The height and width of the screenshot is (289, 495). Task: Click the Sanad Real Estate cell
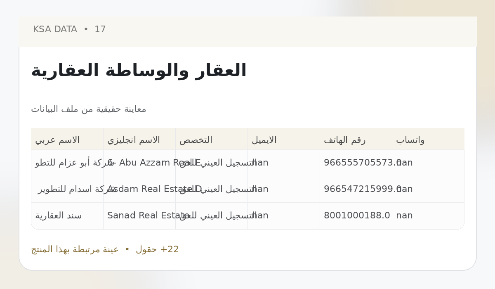coord(139,216)
